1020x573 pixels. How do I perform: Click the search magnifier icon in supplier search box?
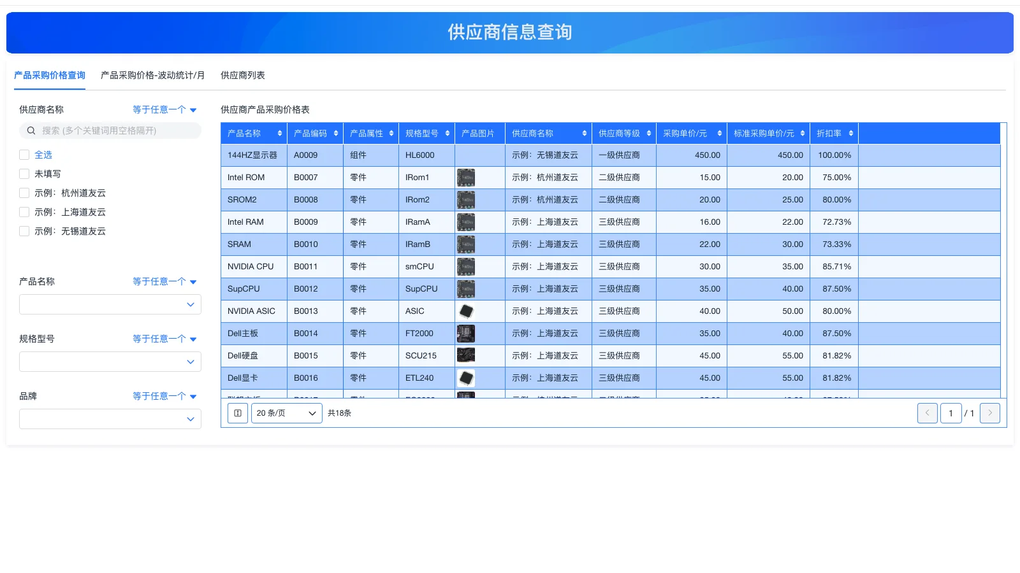31,131
